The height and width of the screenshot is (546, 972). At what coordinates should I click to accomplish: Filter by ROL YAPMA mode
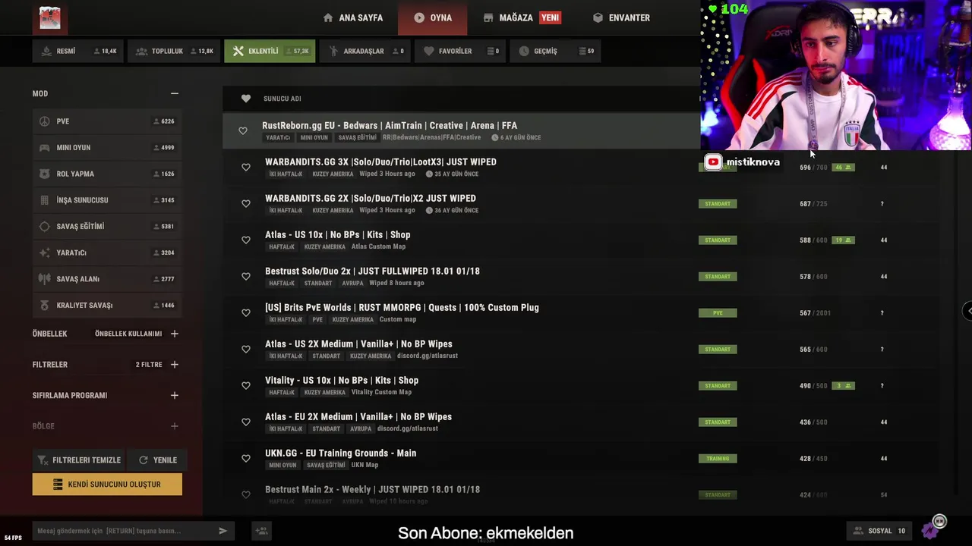(x=107, y=174)
